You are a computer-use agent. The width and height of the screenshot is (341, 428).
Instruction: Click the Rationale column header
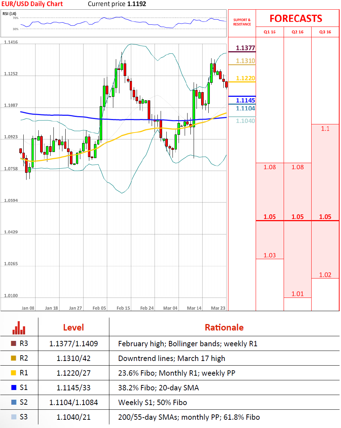(224, 327)
